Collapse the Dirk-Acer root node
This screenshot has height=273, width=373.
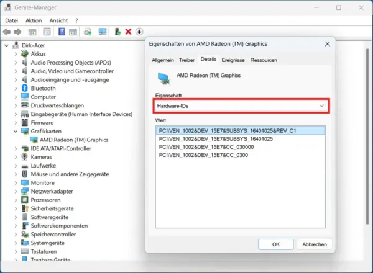7,45
